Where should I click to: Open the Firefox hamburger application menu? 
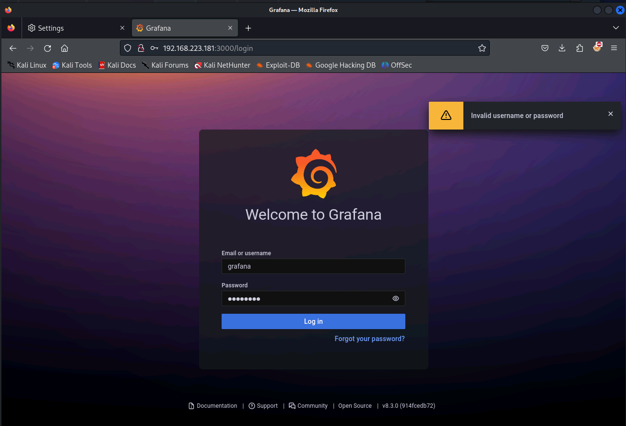[x=614, y=48]
